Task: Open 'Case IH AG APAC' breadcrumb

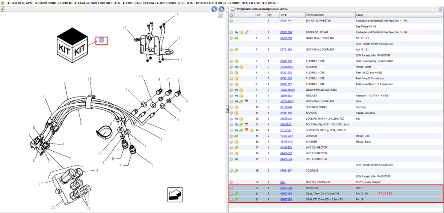Action: click(x=22, y=3)
